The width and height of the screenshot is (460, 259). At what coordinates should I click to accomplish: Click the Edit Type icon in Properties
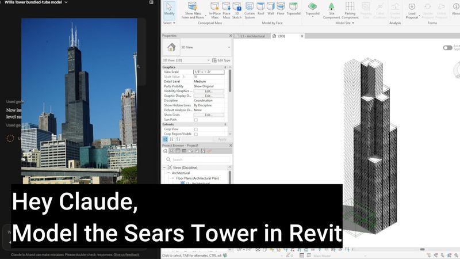[x=214, y=60]
